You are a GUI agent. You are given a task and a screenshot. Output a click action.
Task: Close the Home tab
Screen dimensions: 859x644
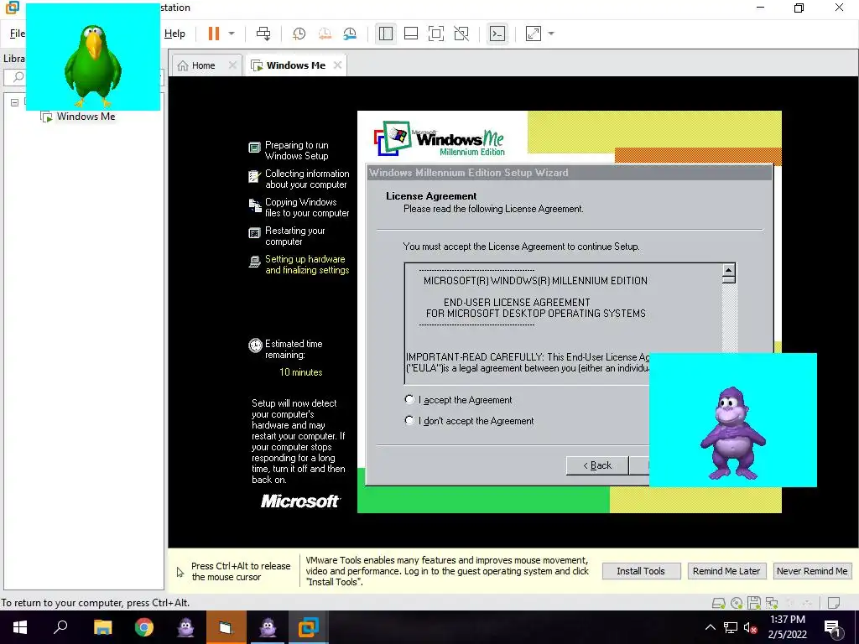point(233,65)
